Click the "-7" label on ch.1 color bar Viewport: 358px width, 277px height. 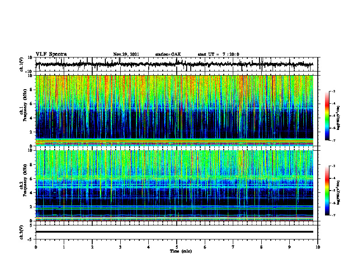pos(333,140)
